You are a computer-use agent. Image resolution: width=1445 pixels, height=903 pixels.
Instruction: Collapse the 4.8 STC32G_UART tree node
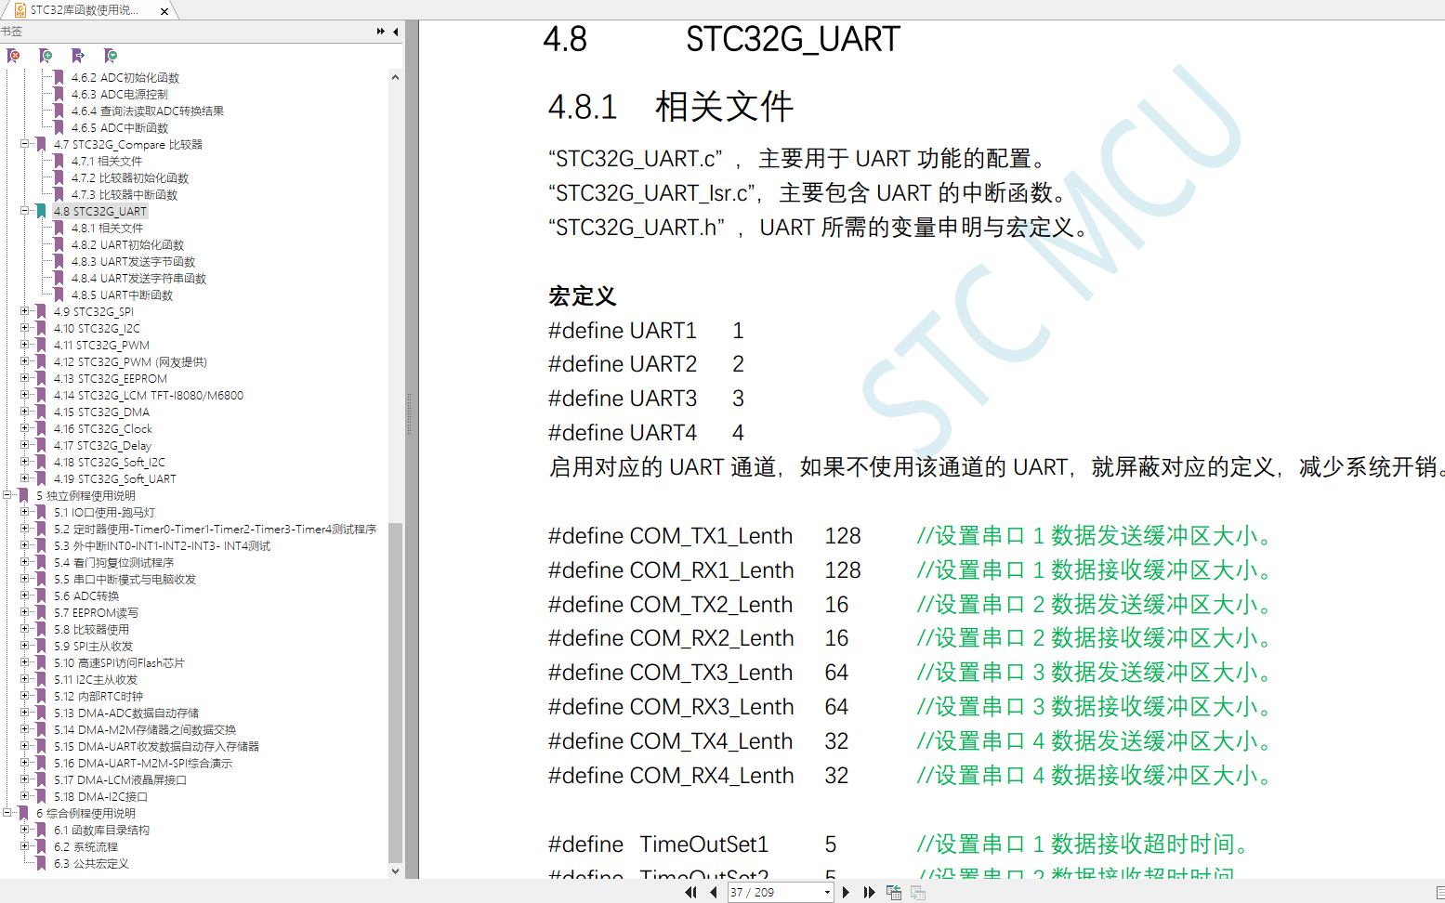(25, 211)
